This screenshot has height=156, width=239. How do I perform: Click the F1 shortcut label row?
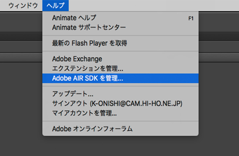(x=191, y=19)
